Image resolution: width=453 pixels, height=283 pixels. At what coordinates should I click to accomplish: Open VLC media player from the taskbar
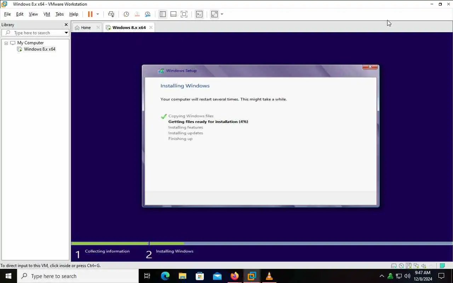click(x=269, y=276)
